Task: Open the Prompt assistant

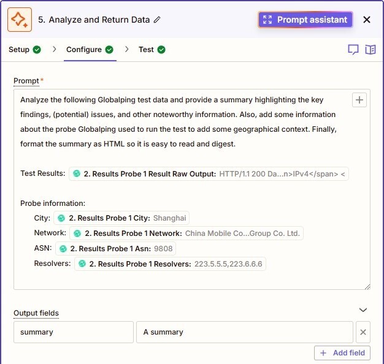Action: pyautogui.click(x=305, y=20)
